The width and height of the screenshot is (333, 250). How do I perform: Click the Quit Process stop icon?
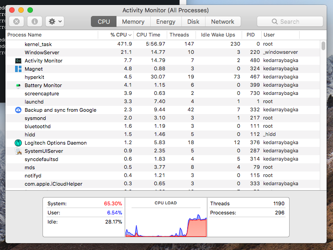point(16,21)
